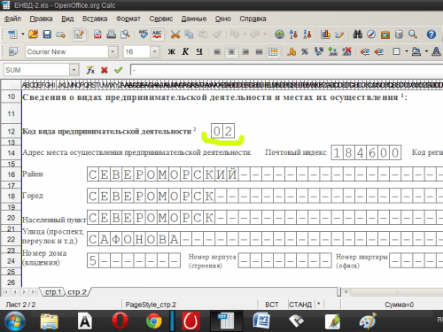Click the ВСТ insert mode indicator
Screen dimensions: 443x332
coord(272,305)
